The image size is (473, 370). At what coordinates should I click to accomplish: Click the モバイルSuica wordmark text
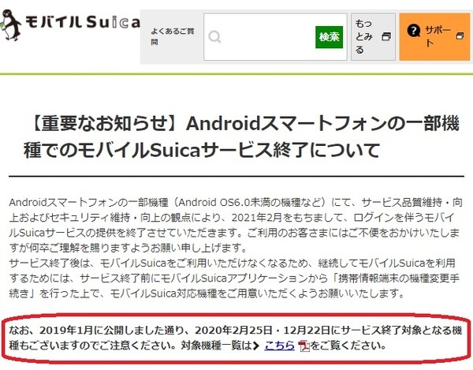pyautogui.click(x=83, y=22)
